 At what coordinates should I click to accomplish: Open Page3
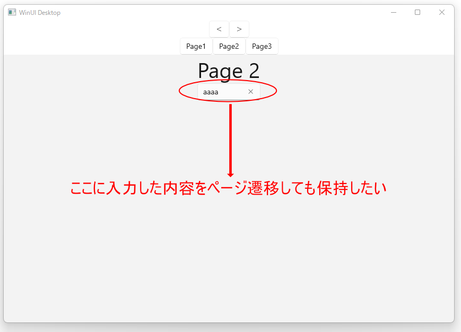262,46
